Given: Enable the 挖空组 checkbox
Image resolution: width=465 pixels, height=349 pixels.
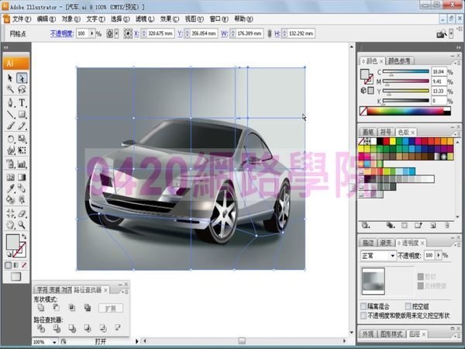Looking at the screenshot, I should (x=408, y=306).
